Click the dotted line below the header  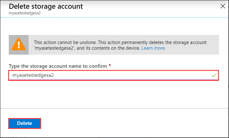114,18
